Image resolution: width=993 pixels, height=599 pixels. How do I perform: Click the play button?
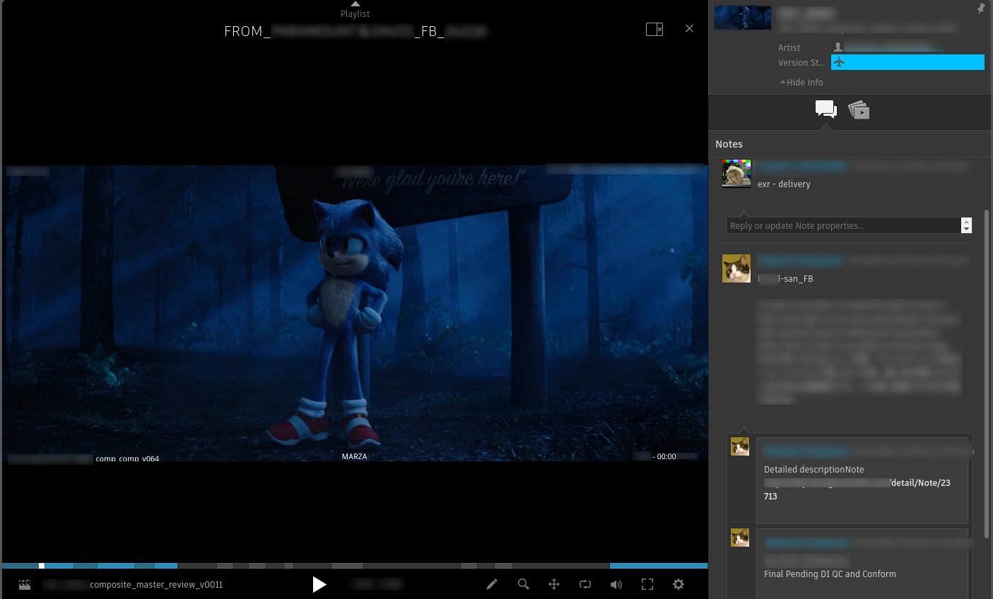click(319, 584)
